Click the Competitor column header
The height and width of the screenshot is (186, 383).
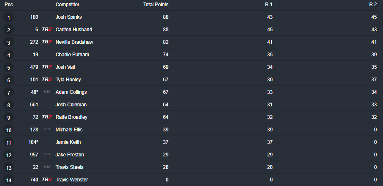point(68,5)
